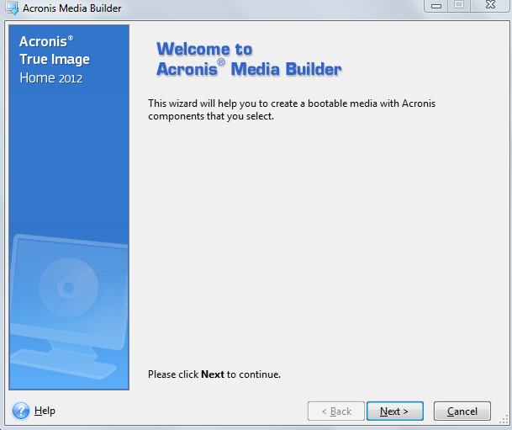Click the "Welcome to Acronis Media Builder" heading

click(x=249, y=59)
